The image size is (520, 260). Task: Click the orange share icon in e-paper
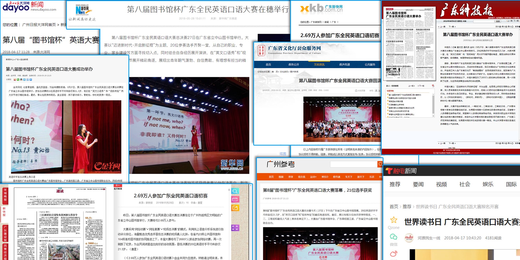click(235, 208)
